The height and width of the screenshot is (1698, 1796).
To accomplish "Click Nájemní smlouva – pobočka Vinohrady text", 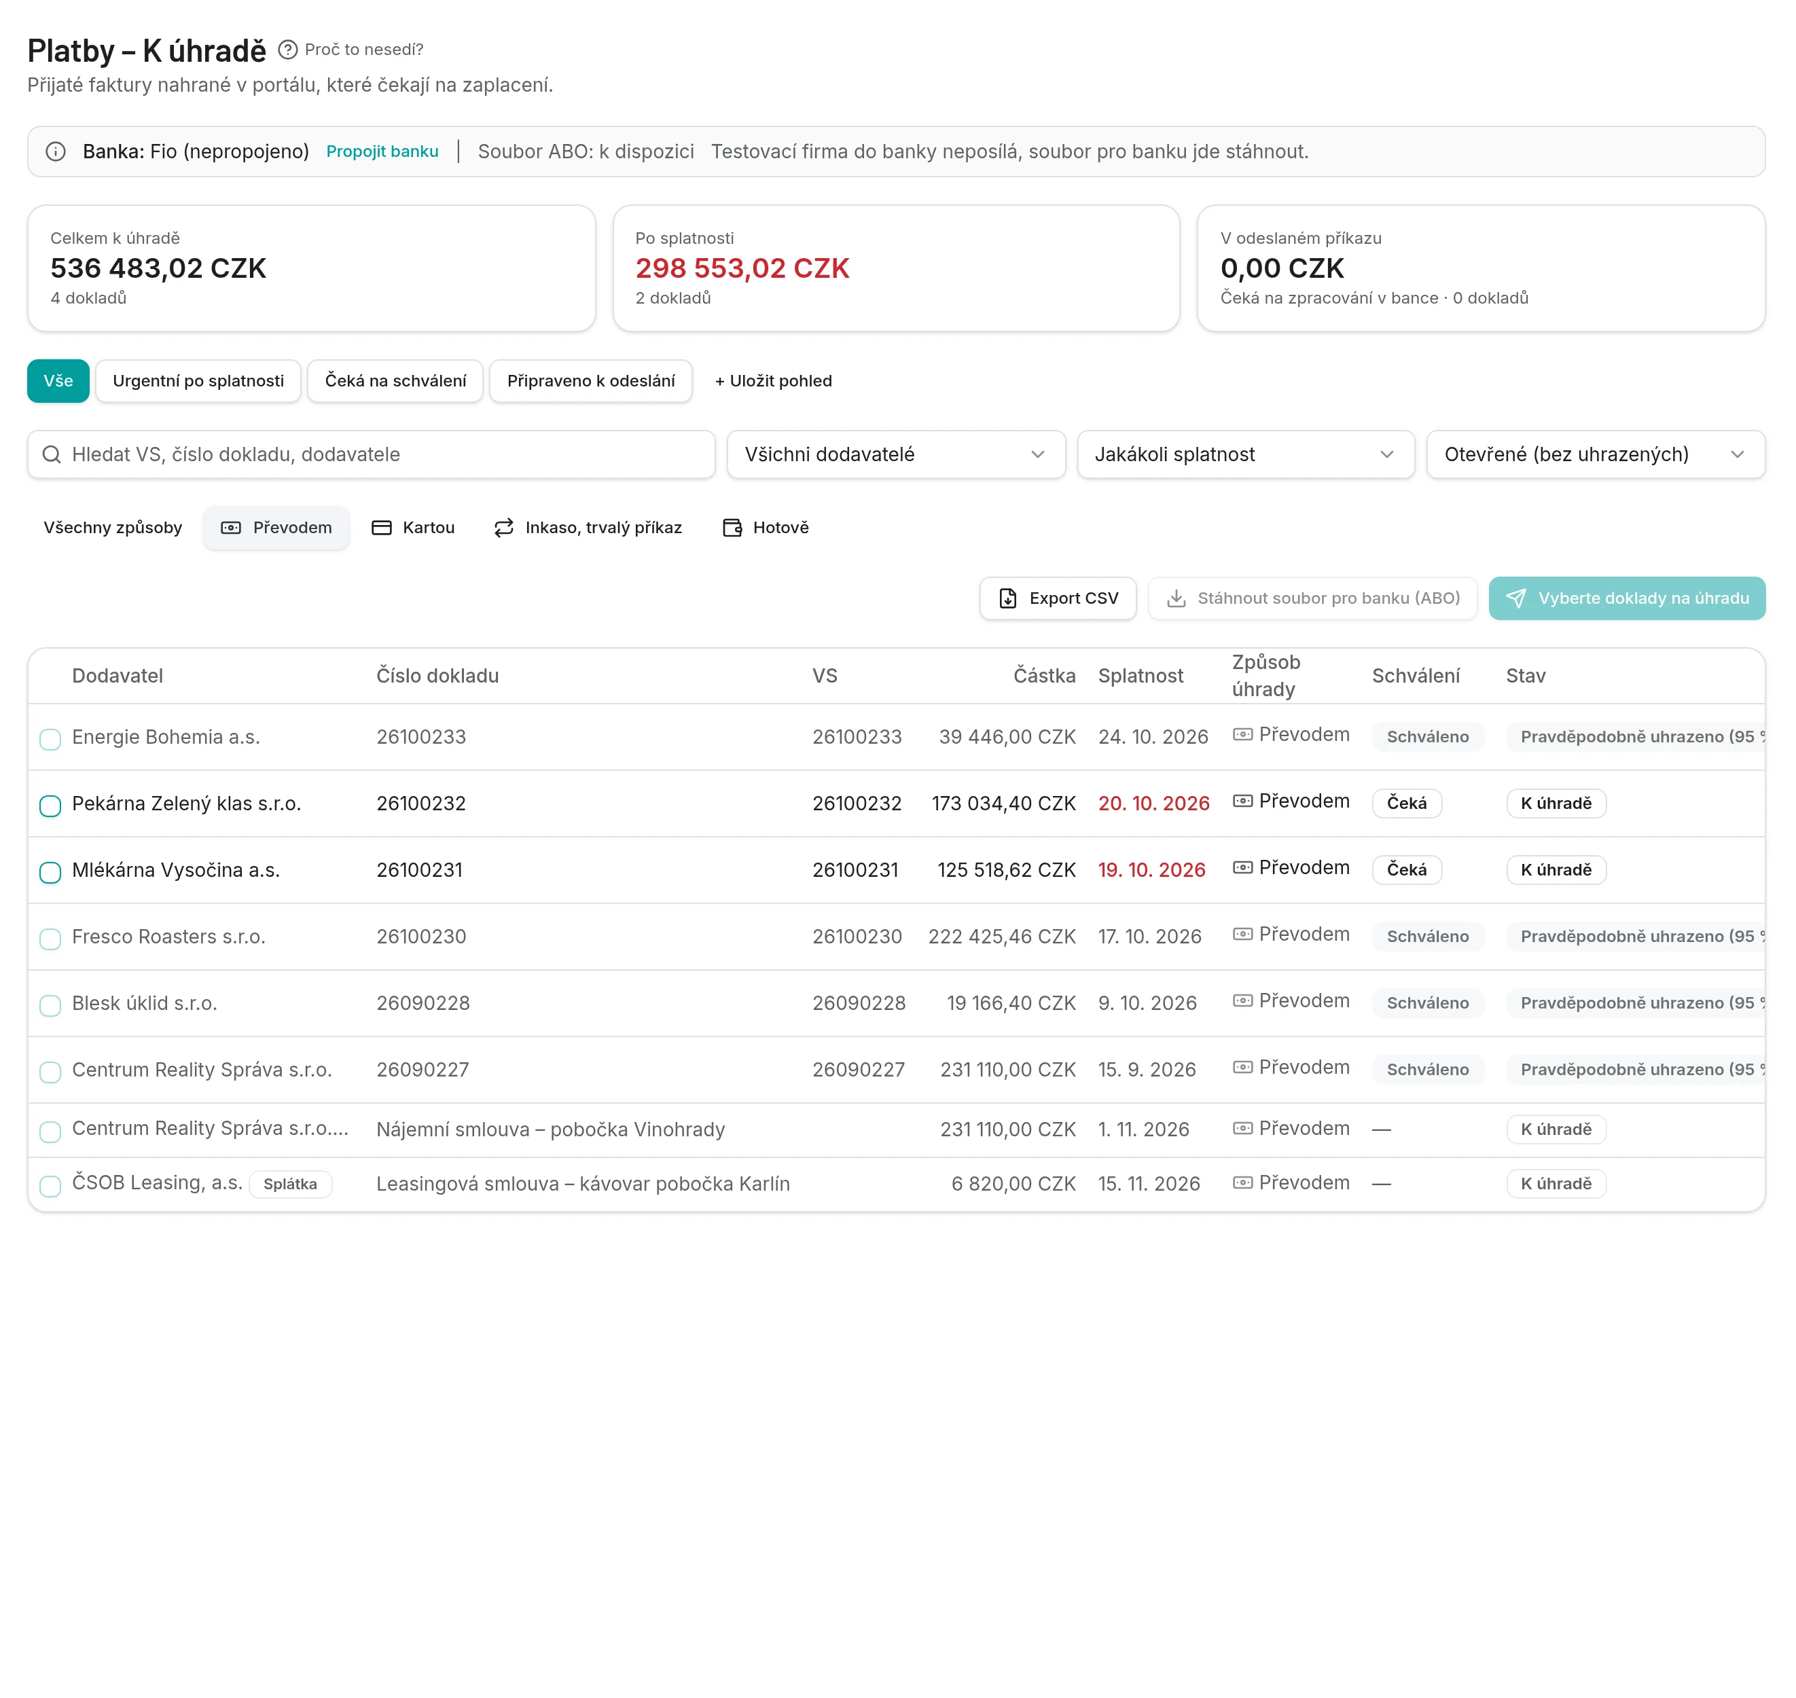I will (x=550, y=1130).
